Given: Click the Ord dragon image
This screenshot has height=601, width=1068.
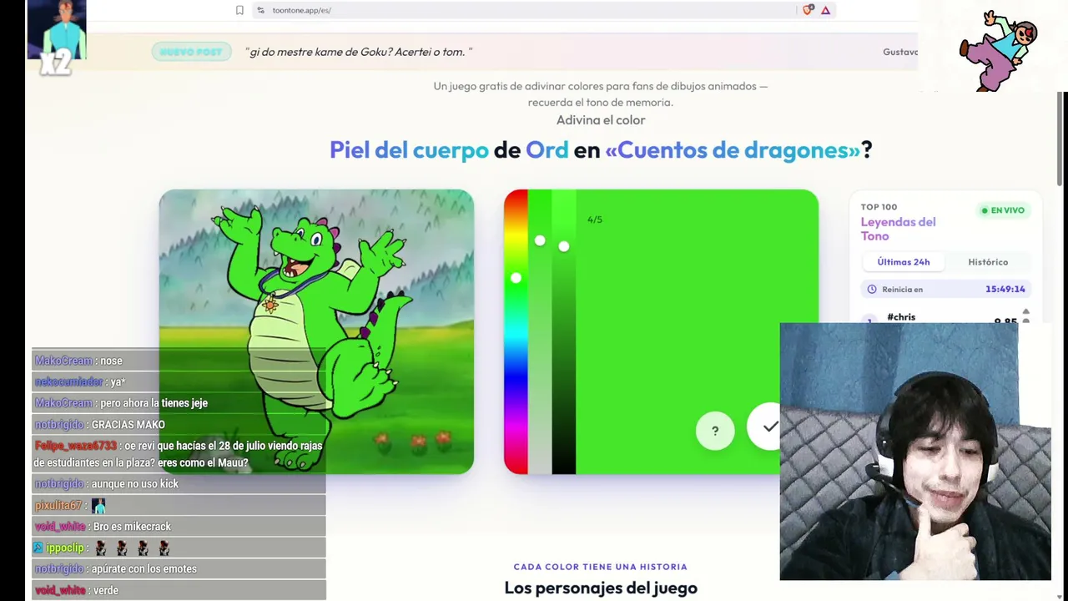Looking at the screenshot, I should tap(316, 331).
